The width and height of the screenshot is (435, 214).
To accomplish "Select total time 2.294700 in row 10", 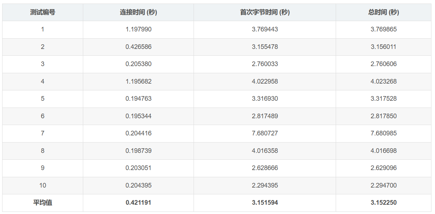I will point(383,185).
